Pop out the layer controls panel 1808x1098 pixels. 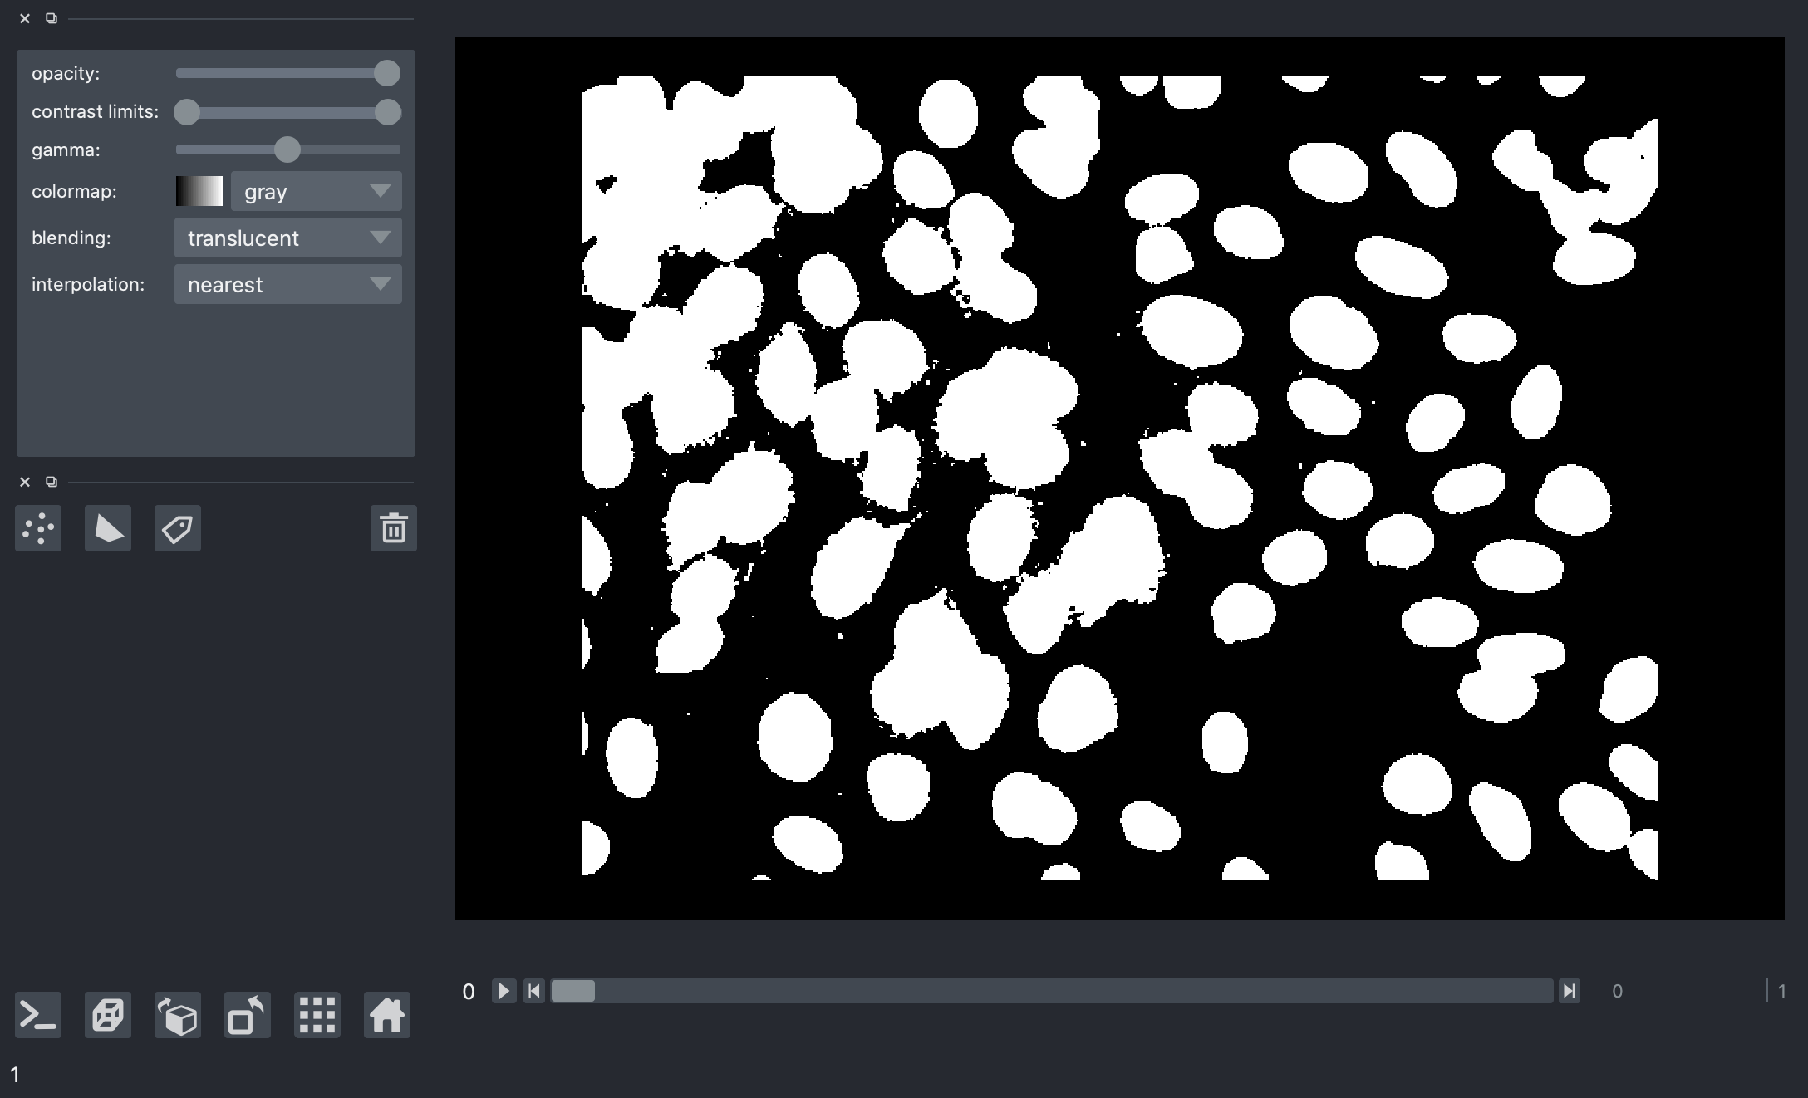(x=52, y=18)
